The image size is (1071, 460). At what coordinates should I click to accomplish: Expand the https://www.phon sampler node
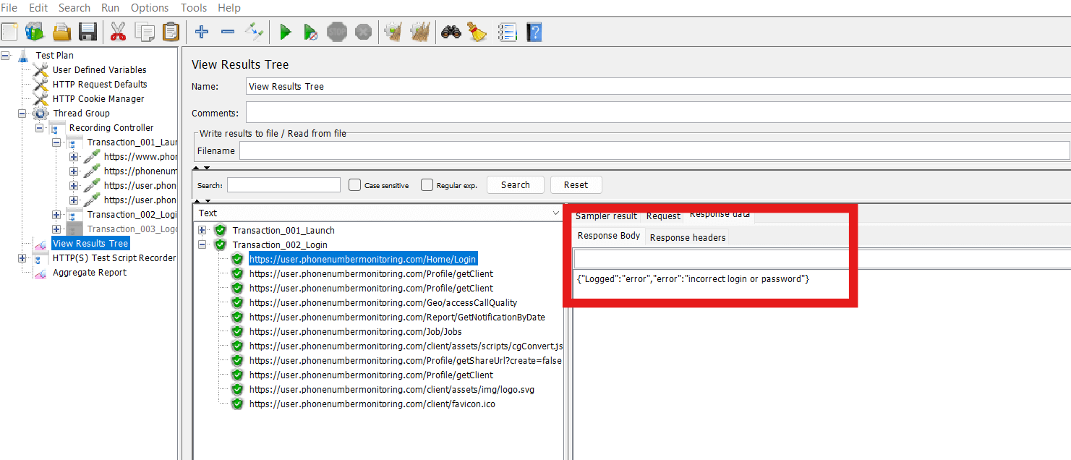74,156
